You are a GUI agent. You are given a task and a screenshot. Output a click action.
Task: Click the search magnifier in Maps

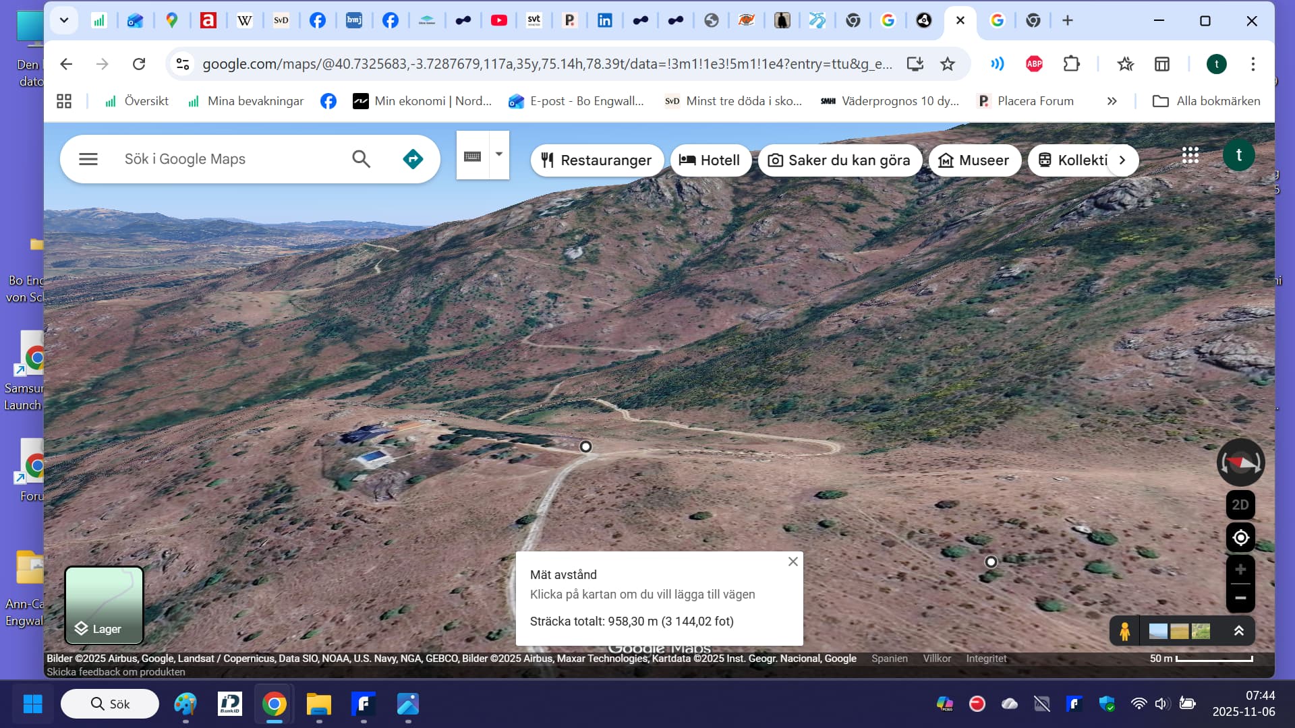[x=361, y=159]
